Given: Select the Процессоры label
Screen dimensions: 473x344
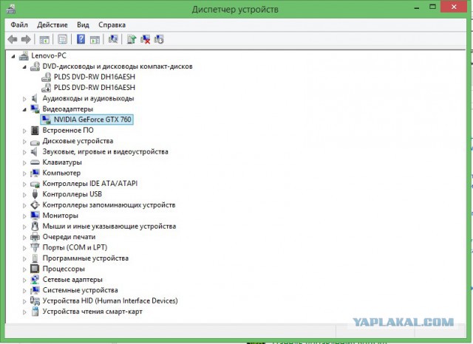Looking at the screenshot, I should pyautogui.click(x=64, y=269).
